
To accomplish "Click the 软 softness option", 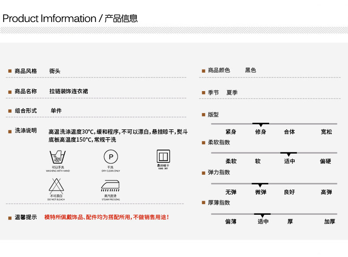I will click(258, 161).
